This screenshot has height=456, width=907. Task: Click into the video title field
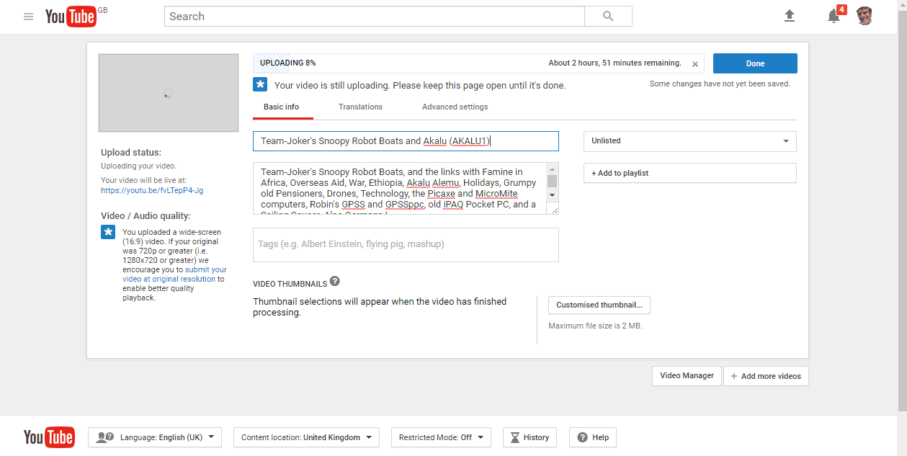pos(406,141)
